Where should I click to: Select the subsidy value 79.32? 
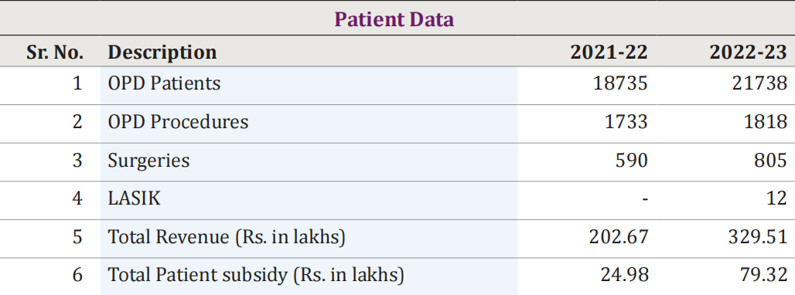click(763, 275)
